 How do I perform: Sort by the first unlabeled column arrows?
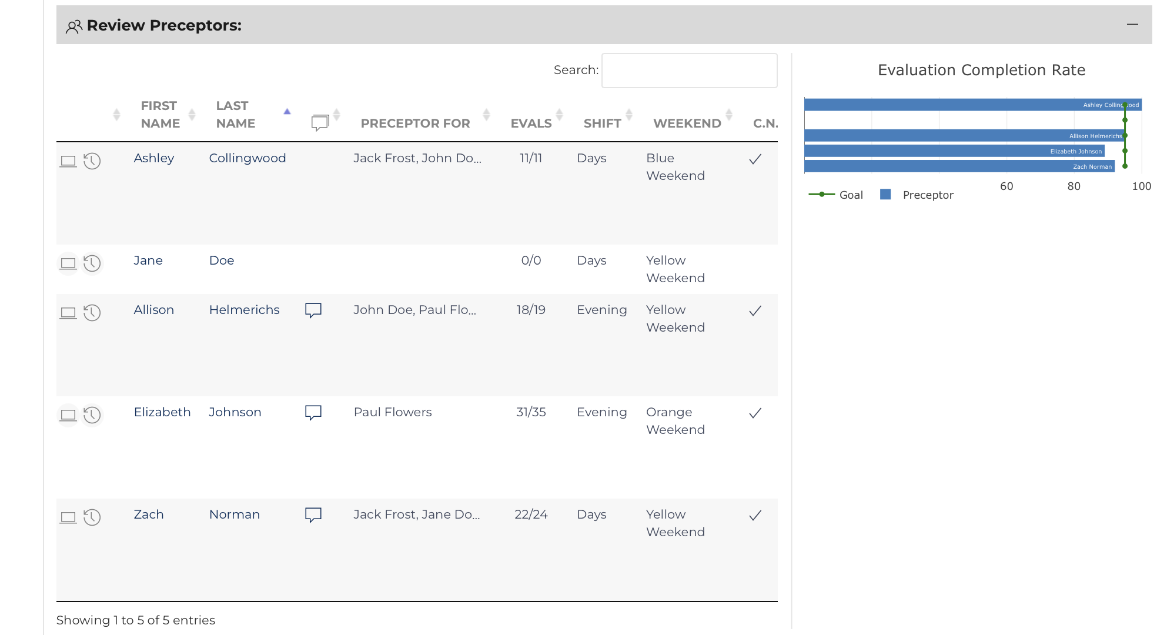click(116, 115)
